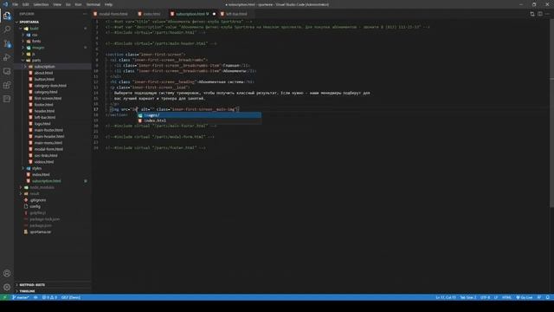This screenshot has width=554, height=312.
Task: Change UTF-8 encoding in status bar
Action: point(485,297)
